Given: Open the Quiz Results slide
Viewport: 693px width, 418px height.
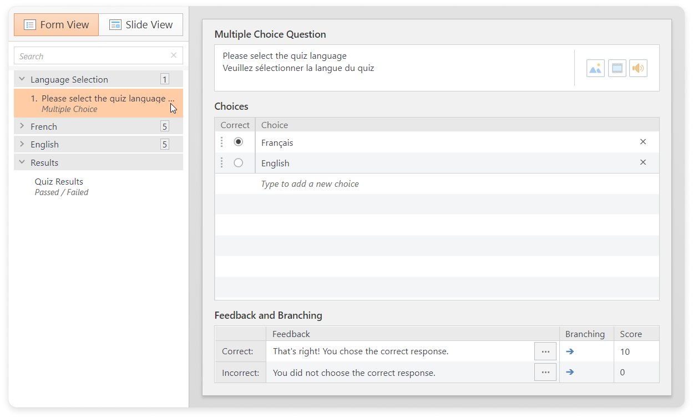Looking at the screenshot, I should [59, 182].
